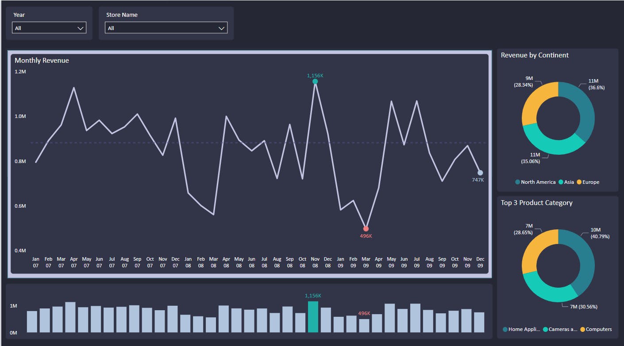Click the teal legend bullet next to Asia
624x346 pixels.
pos(560,182)
